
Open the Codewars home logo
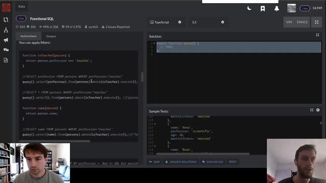point(6,8)
